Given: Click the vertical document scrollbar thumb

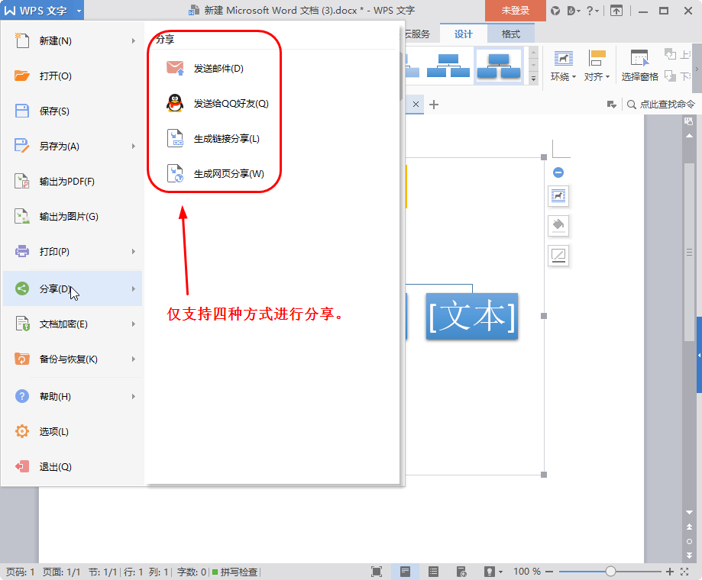Looking at the screenshot, I should [x=690, y=253].
